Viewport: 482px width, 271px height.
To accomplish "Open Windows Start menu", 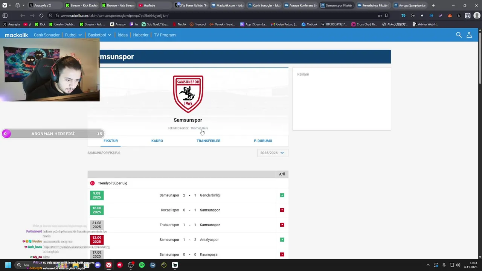I will point(8,265).
